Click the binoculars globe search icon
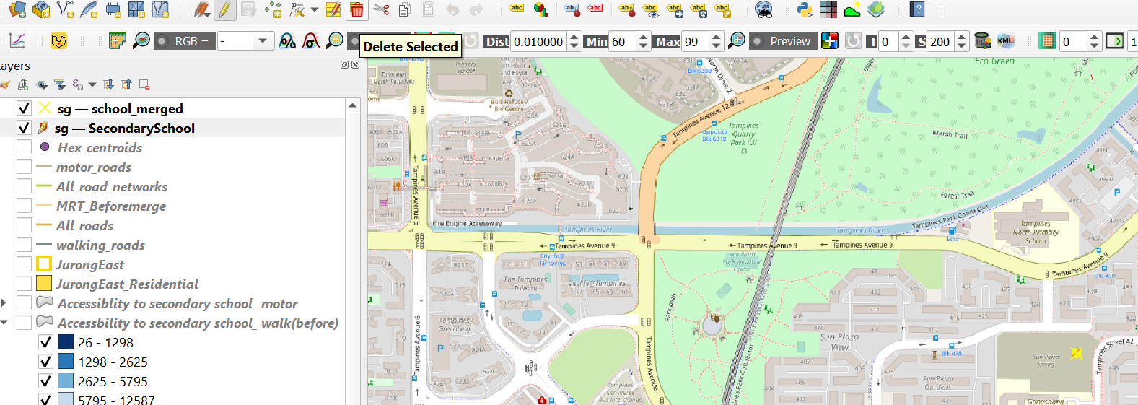Screen dimensions: 1138x405 click(x=763, y=9)
